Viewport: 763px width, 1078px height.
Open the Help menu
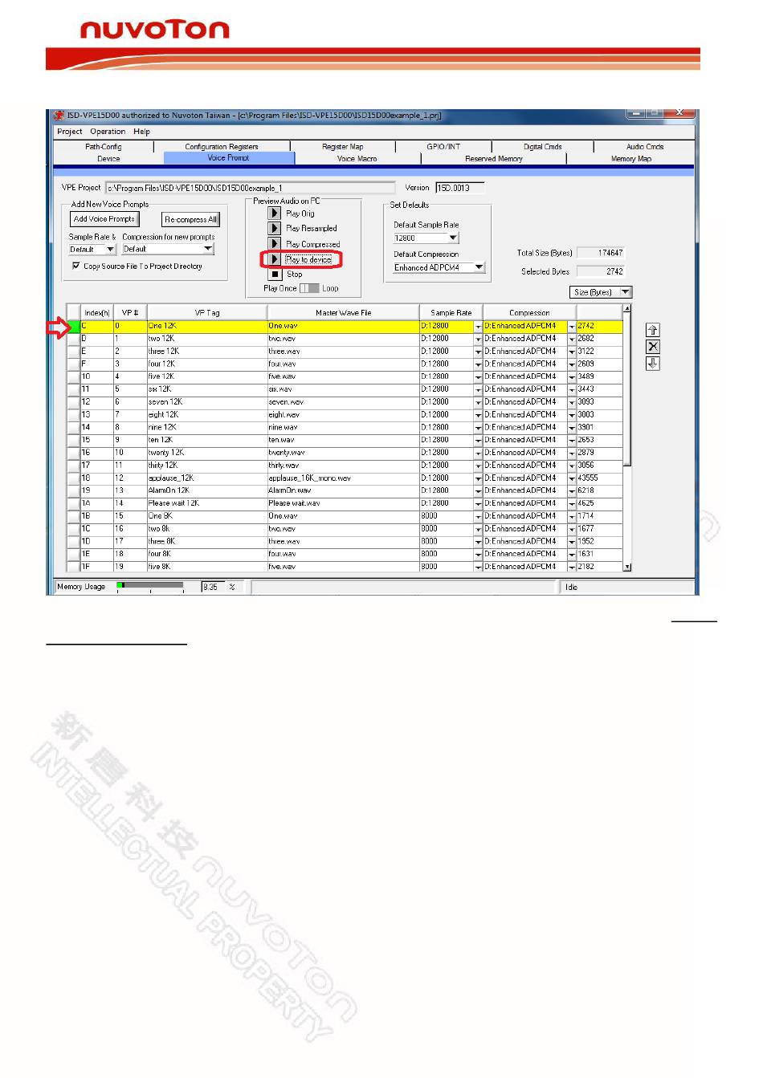click(142, 132)
